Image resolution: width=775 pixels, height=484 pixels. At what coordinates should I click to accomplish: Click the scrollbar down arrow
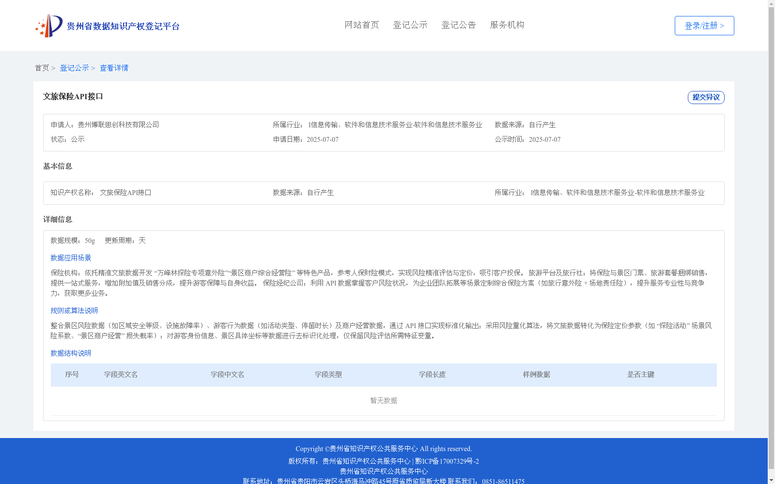pyautogui.click(x=771, y=480)
